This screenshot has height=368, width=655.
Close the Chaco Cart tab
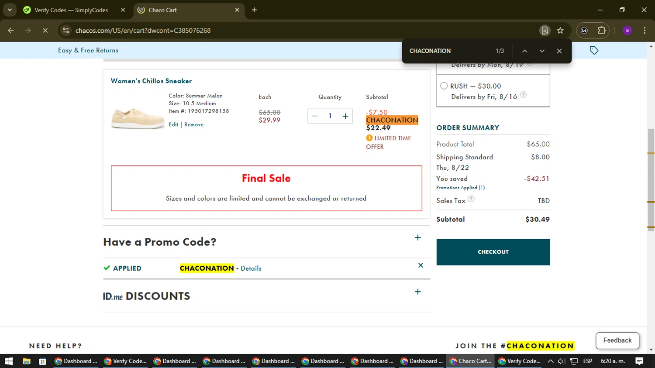pos(237,10)
